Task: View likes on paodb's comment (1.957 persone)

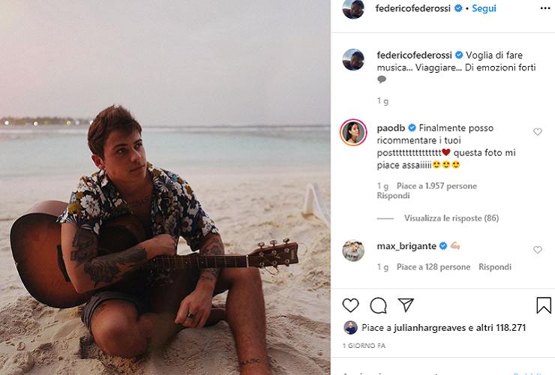Action: (x=436, y=186)
